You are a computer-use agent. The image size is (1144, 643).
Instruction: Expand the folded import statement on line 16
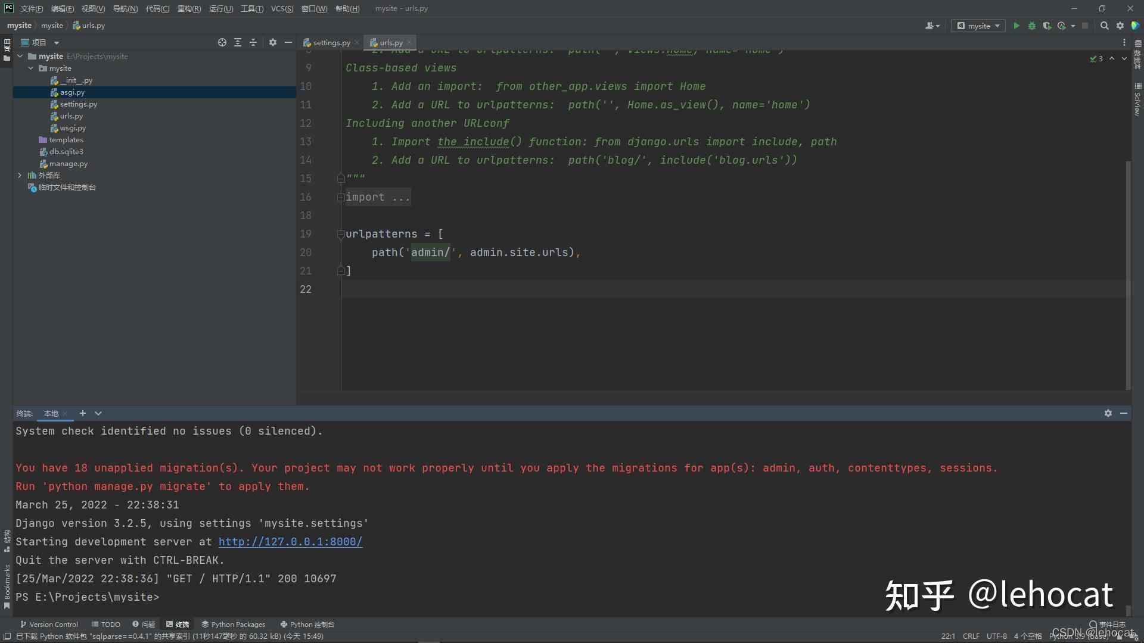pos(340,197)
